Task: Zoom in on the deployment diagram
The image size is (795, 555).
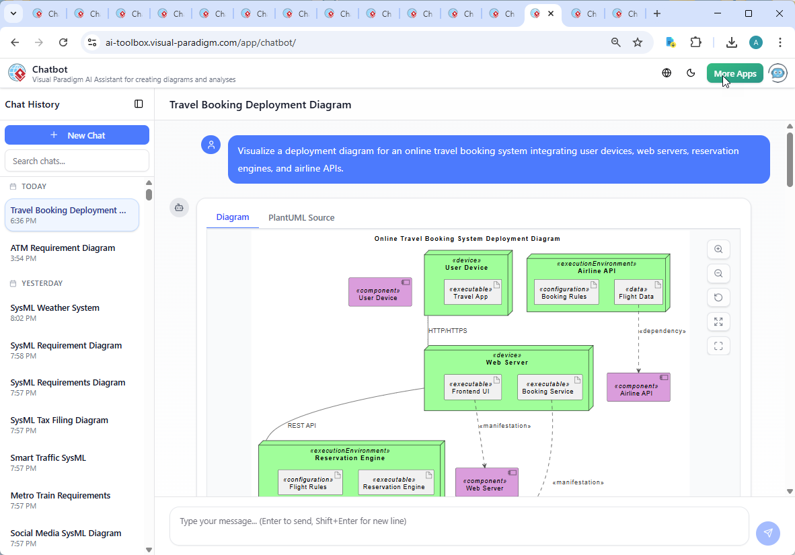Action: 718,250
